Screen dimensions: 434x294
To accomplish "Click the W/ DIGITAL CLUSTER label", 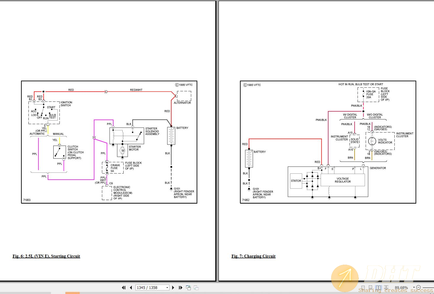I will (x=350, y=116).
